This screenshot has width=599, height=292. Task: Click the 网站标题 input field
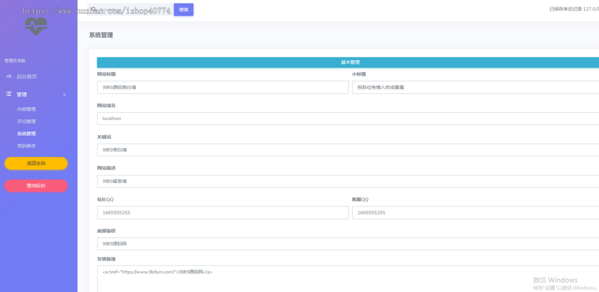click(x=223, y=87)
